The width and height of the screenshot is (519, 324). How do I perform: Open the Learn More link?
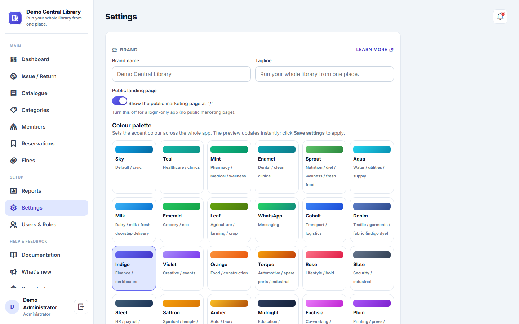(x=375, y=50)
